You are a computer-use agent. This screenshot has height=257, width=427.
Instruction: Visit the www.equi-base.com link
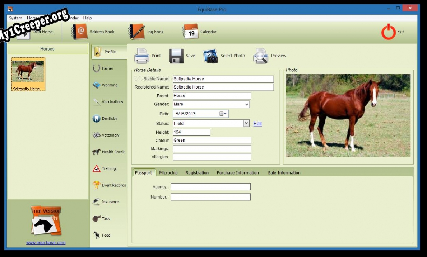(x=46, y=243)
